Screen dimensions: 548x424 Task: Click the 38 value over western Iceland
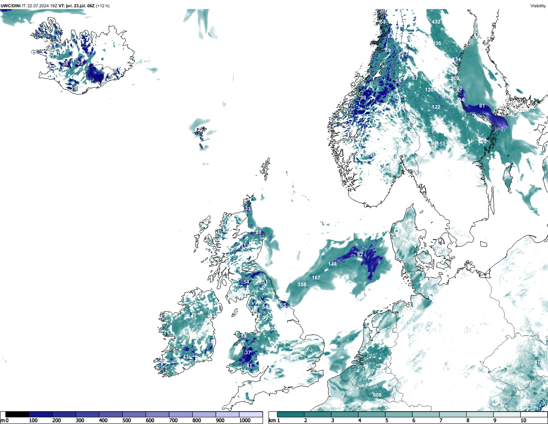(65, 64)
